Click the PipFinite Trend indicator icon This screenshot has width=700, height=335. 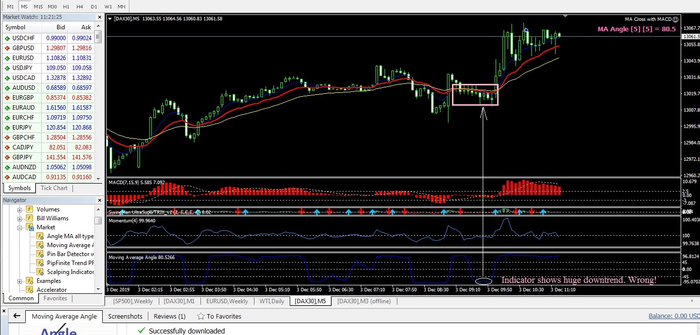(40, 263)
